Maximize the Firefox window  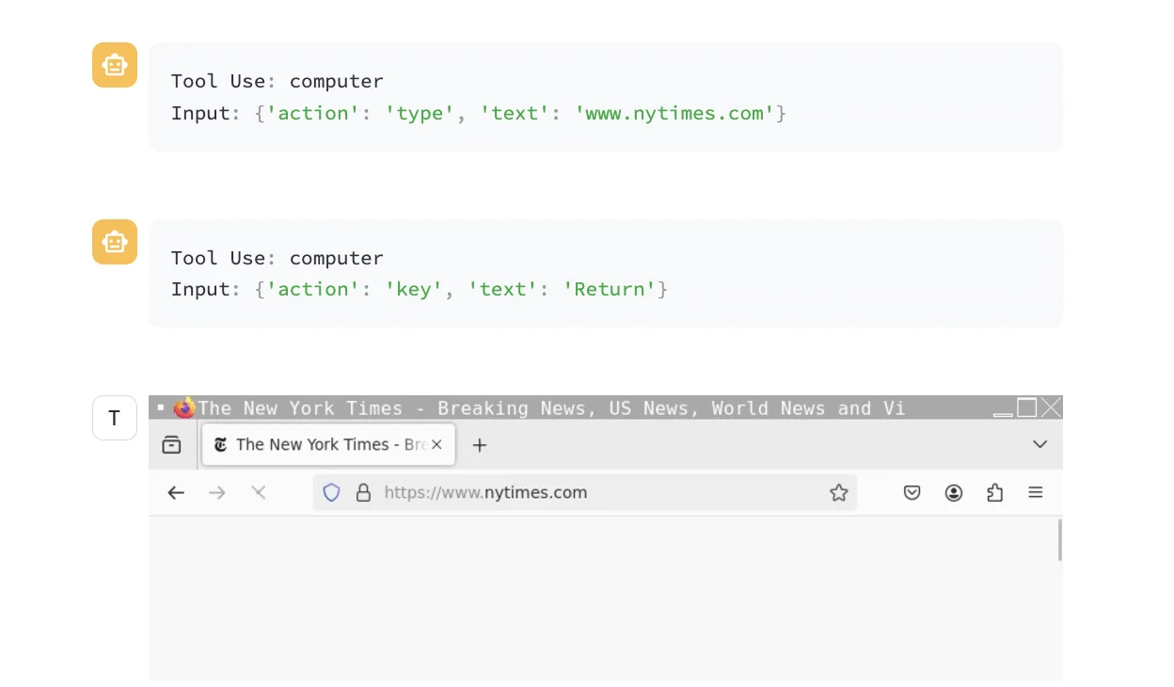click(x=1027, y=407)
